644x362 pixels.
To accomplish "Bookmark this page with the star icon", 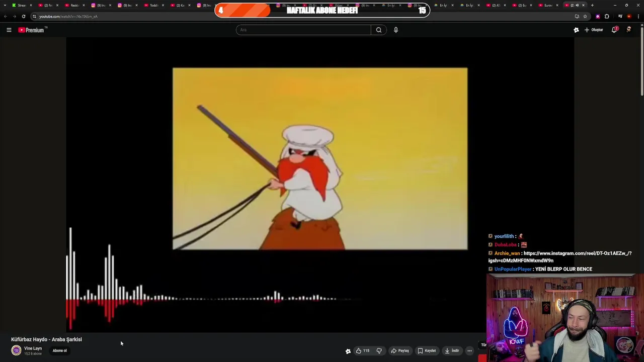I will (585, 16).
